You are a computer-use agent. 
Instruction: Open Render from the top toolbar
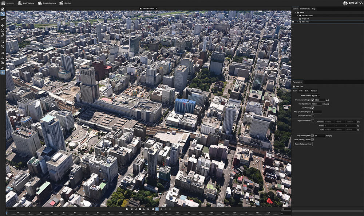[62, 3]
